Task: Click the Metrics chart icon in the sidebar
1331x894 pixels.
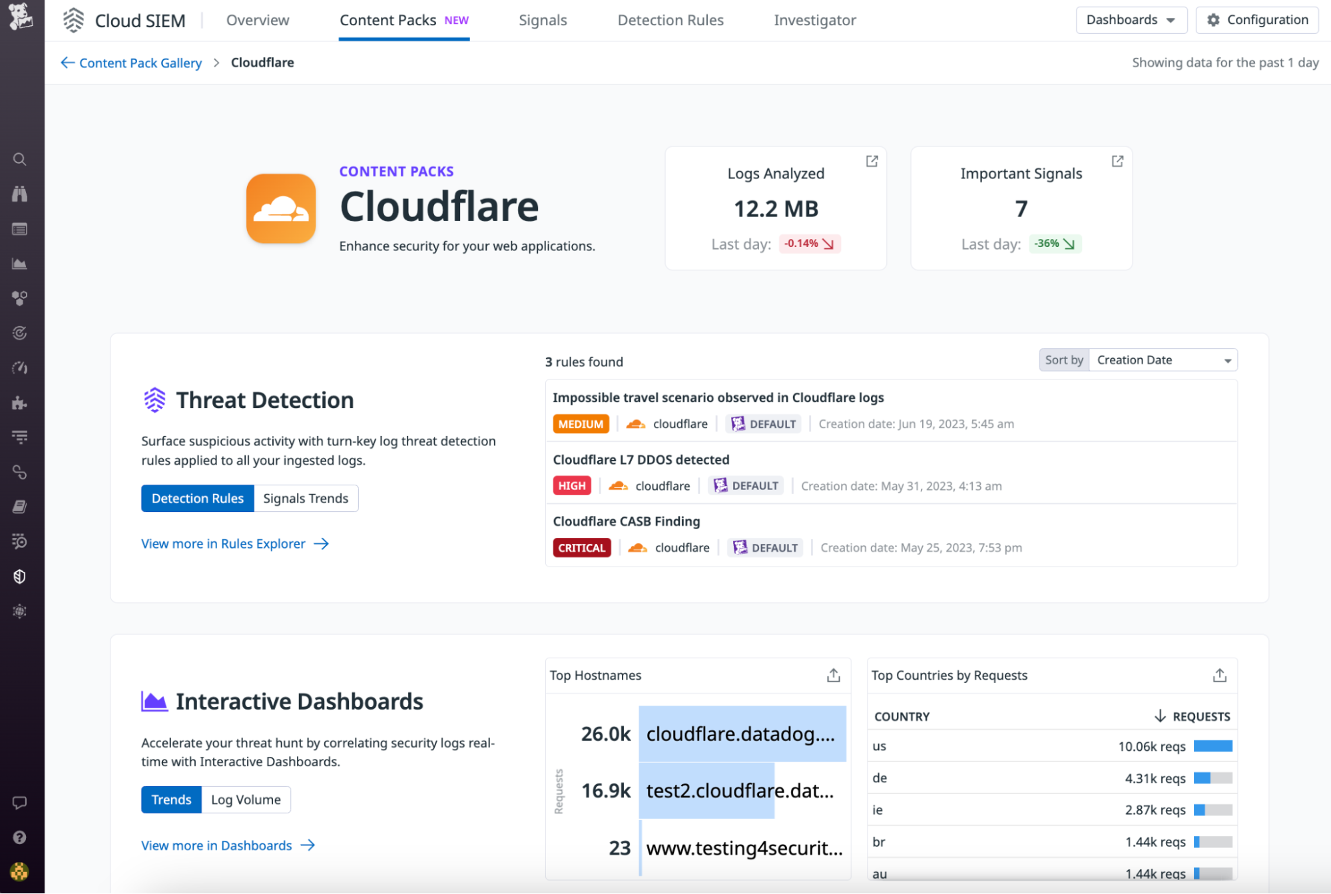Action: tap(20, 263)
